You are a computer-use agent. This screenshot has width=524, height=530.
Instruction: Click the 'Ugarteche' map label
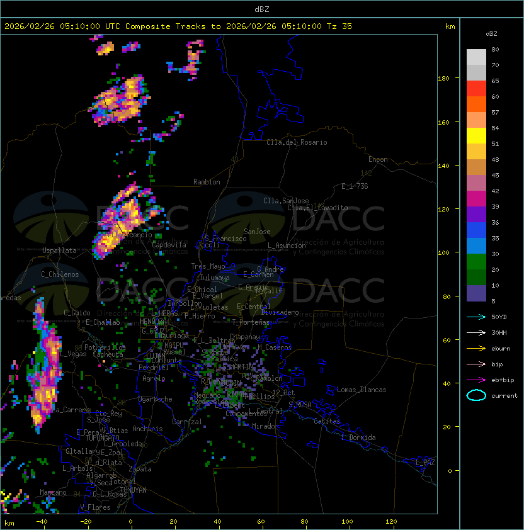pyautogui.click(x=156, y=399)
